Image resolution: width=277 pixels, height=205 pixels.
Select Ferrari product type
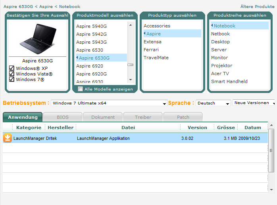pos(151,50)
